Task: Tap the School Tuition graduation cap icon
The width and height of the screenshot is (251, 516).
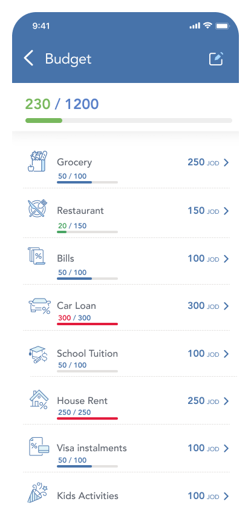Action: coord(38,354)
